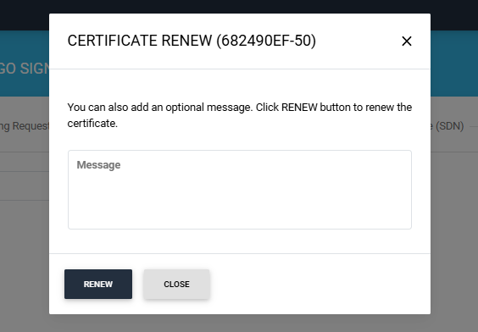Click the teal header band beside the dialog

454,64
